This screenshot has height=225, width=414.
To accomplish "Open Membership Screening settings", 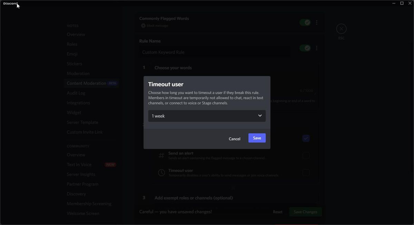I will pyautogui.click(x=89, y=203).
